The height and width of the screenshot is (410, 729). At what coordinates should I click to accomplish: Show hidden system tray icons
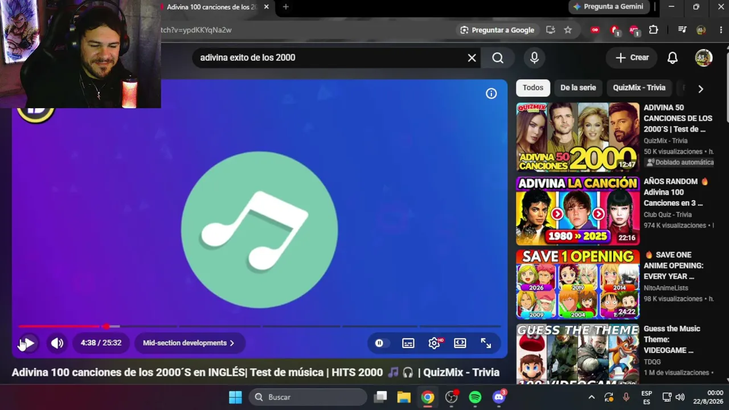tap(591, 397)
